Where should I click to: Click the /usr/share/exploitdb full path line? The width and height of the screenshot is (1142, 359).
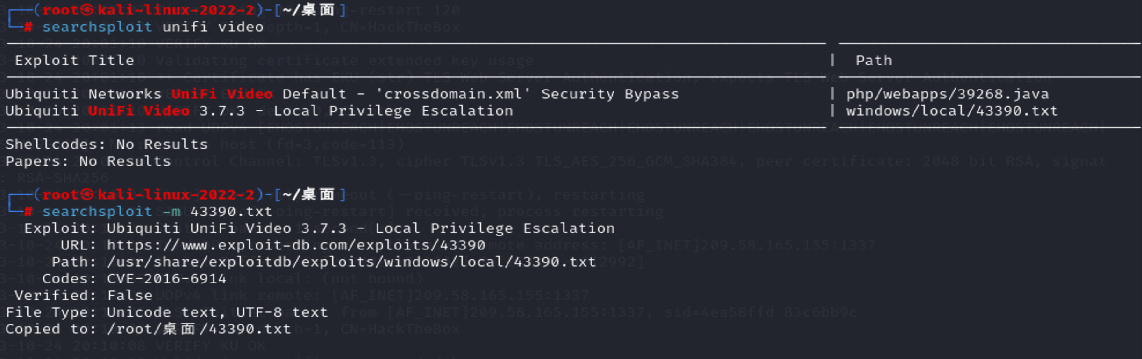pyautogui.click(x=351, y=262)
